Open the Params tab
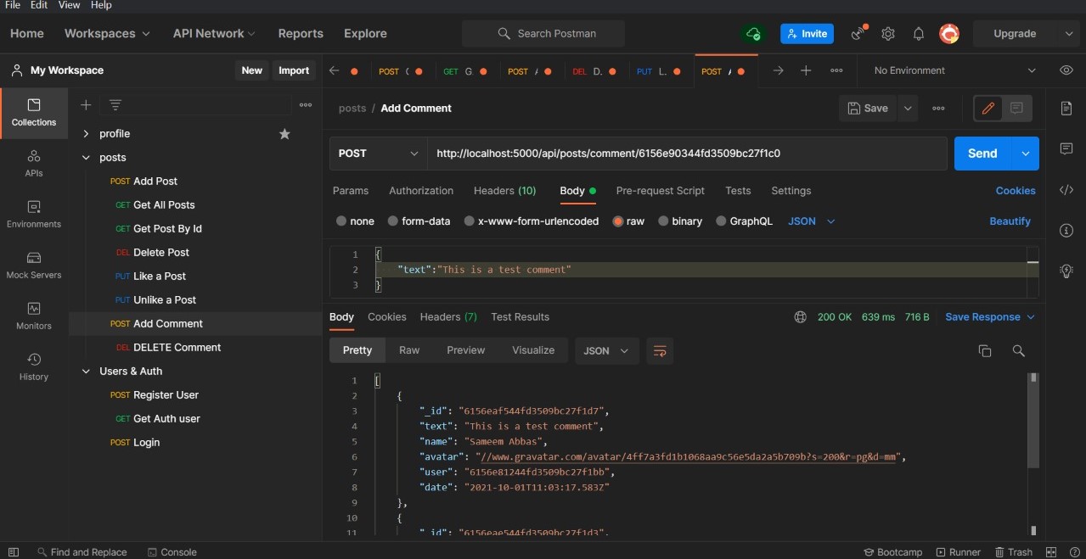This screenshot has width=1086, height=559. coord(351,191)
